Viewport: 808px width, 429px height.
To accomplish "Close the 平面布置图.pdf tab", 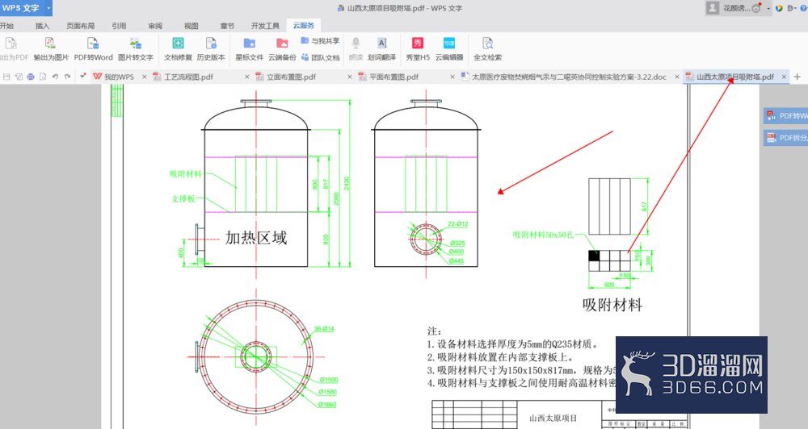I will 452,77.
